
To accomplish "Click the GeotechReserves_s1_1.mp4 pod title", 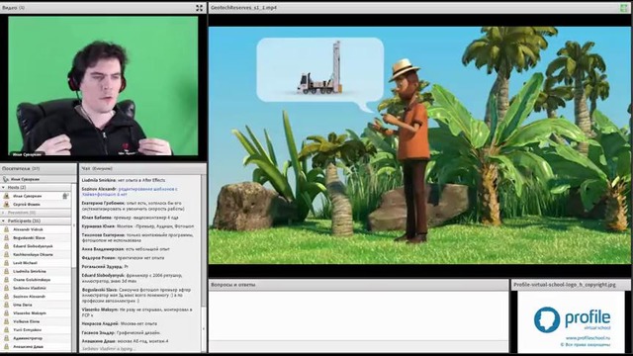I will point(244,8).
